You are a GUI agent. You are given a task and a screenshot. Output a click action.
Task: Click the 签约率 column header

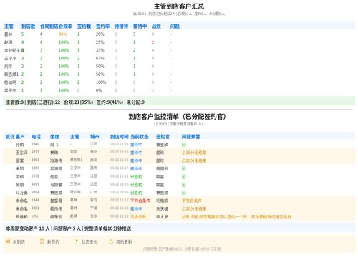(x=102, y=26)
